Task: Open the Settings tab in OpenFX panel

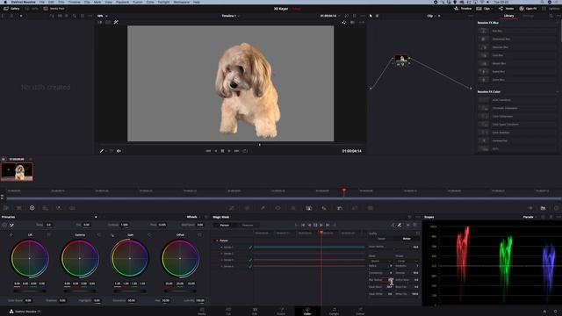Action: (x=528, y=16)
